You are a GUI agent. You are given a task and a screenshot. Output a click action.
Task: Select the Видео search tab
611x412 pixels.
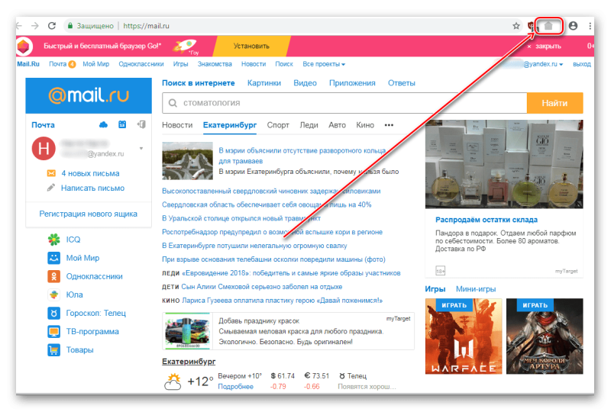[x=305, y=83]
